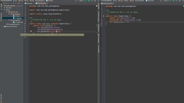Click 'hlac' link in Subclass comment
This screenshot has height=103, width=184.
[x=59, y=20]
